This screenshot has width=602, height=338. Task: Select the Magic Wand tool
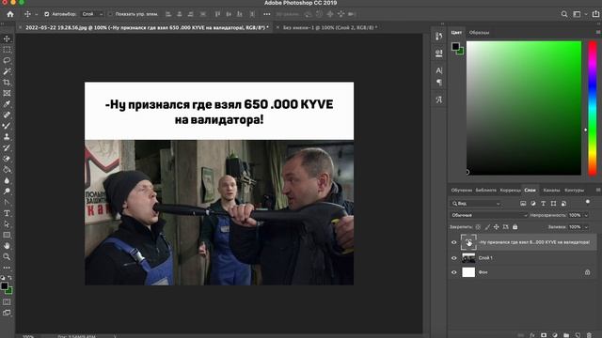[7, 71]
